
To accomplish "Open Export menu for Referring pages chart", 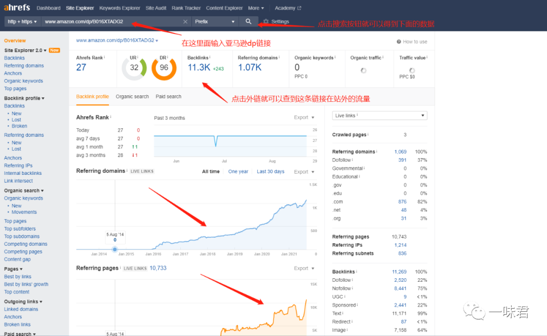I will coord(304,268).
